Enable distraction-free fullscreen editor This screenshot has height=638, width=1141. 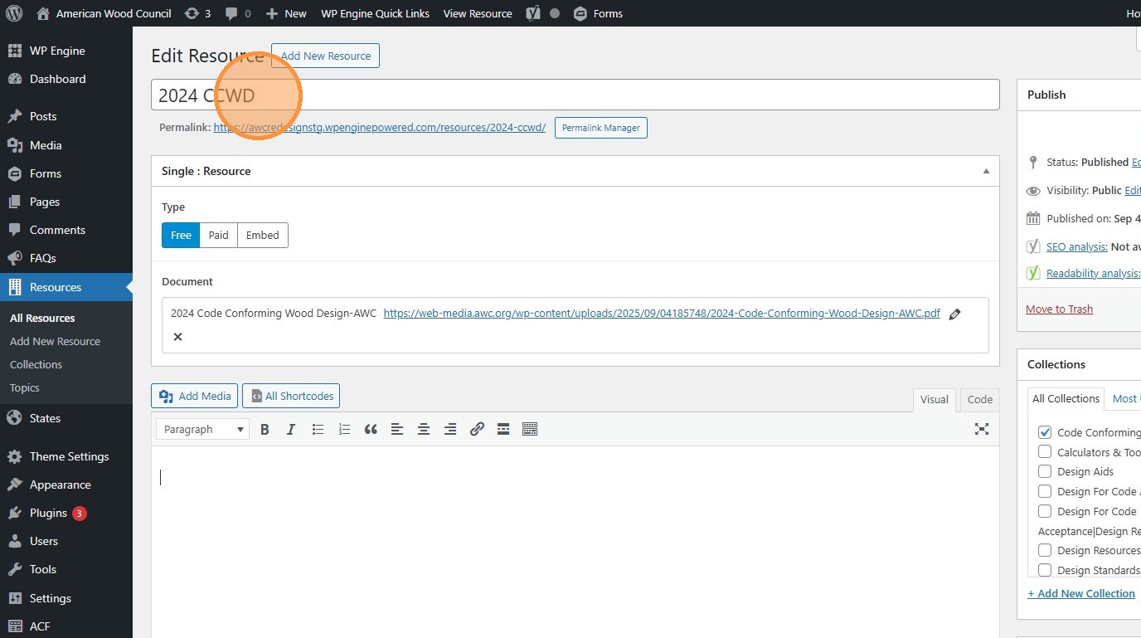(x=982, y=429)
